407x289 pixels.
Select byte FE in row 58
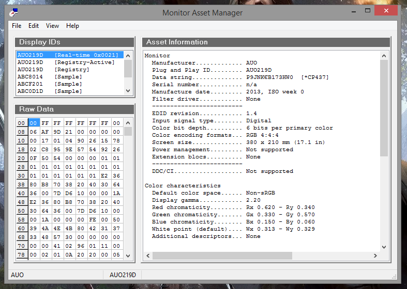[x=93, y=220]
